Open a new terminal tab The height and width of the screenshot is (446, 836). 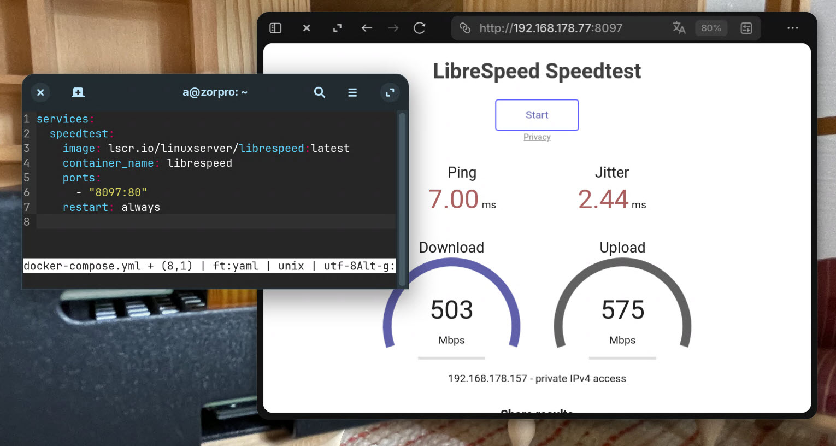tap(78, 92)
